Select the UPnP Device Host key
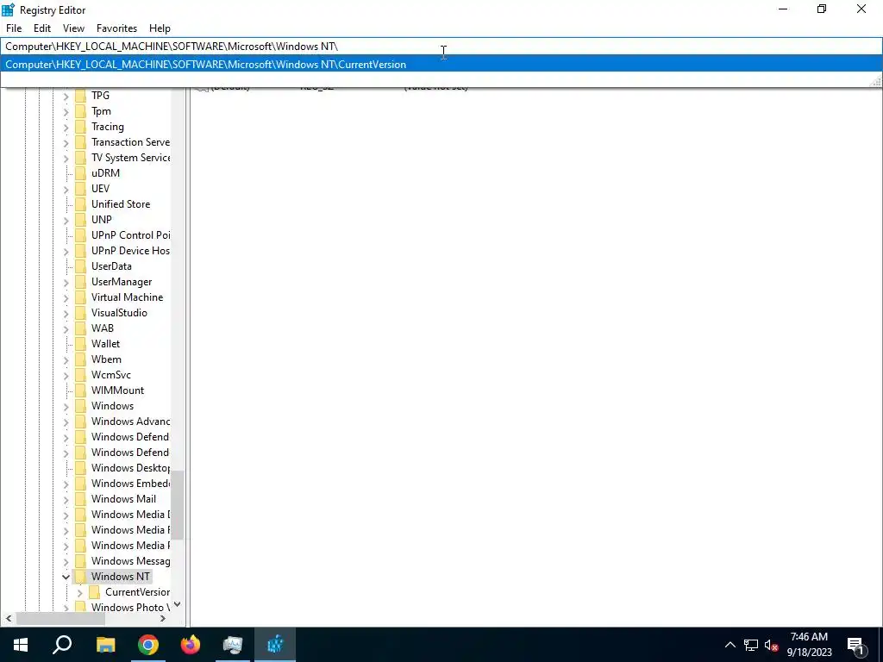 (131, 251)
